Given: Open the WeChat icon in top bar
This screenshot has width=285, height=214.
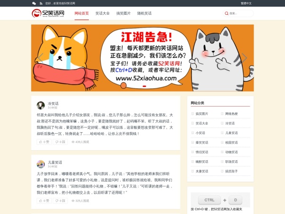Looking at the screenshot, I should pos(34,3).
